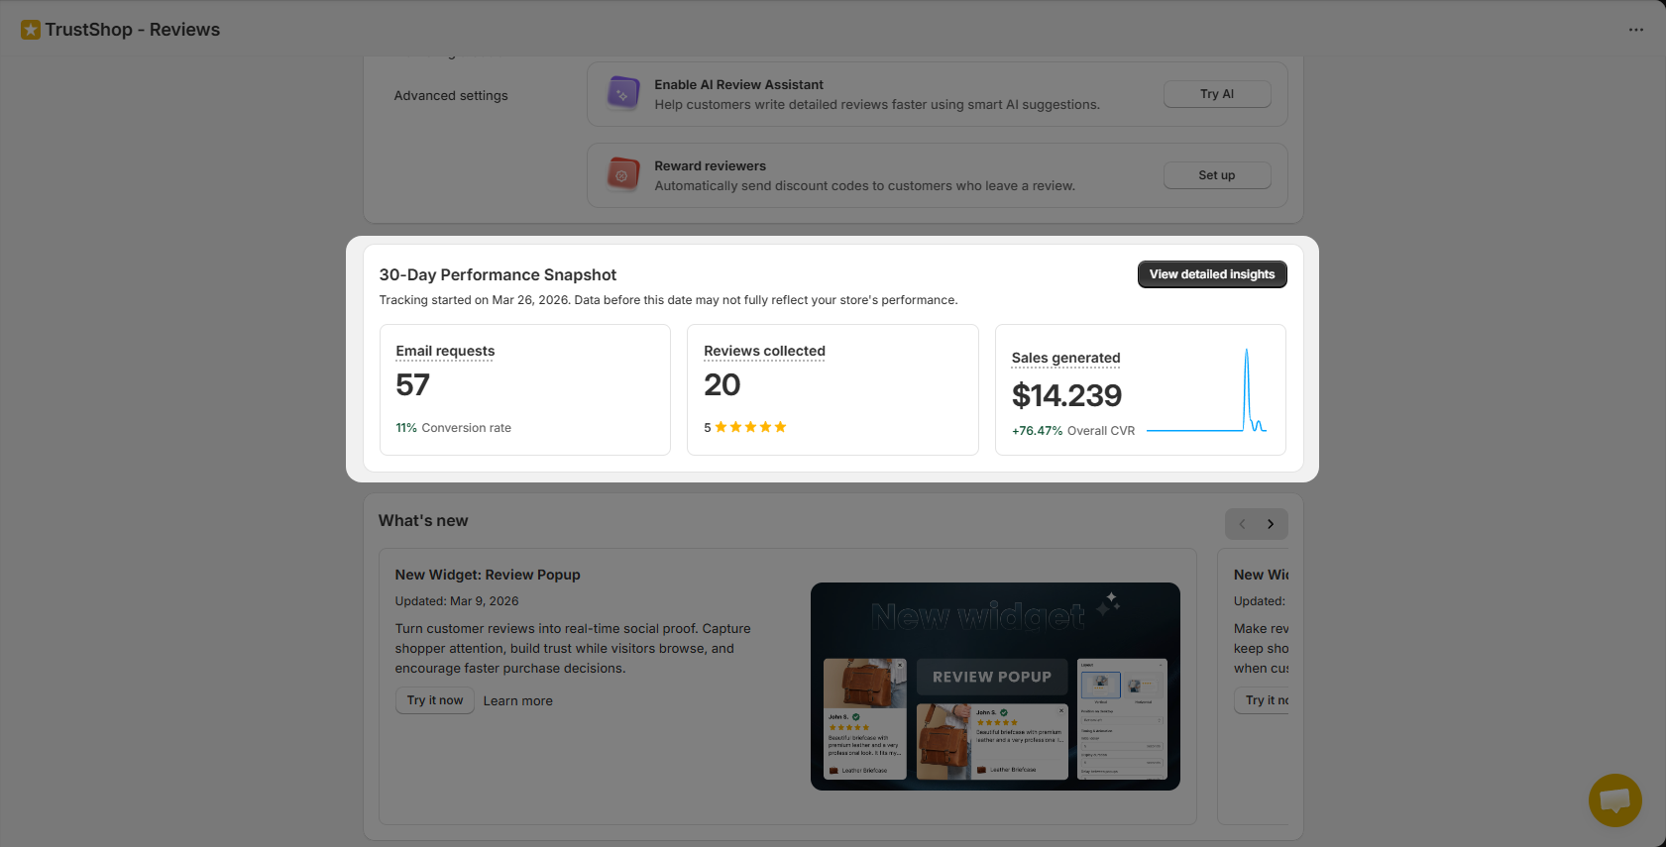
Task: Click the Reviews collected metric label
Action: click(764, 351)
